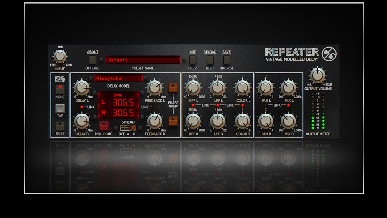Viewport: 387px width, 218px height.
Task: Click the L delay time 306.5 readout
Action: 123,102
